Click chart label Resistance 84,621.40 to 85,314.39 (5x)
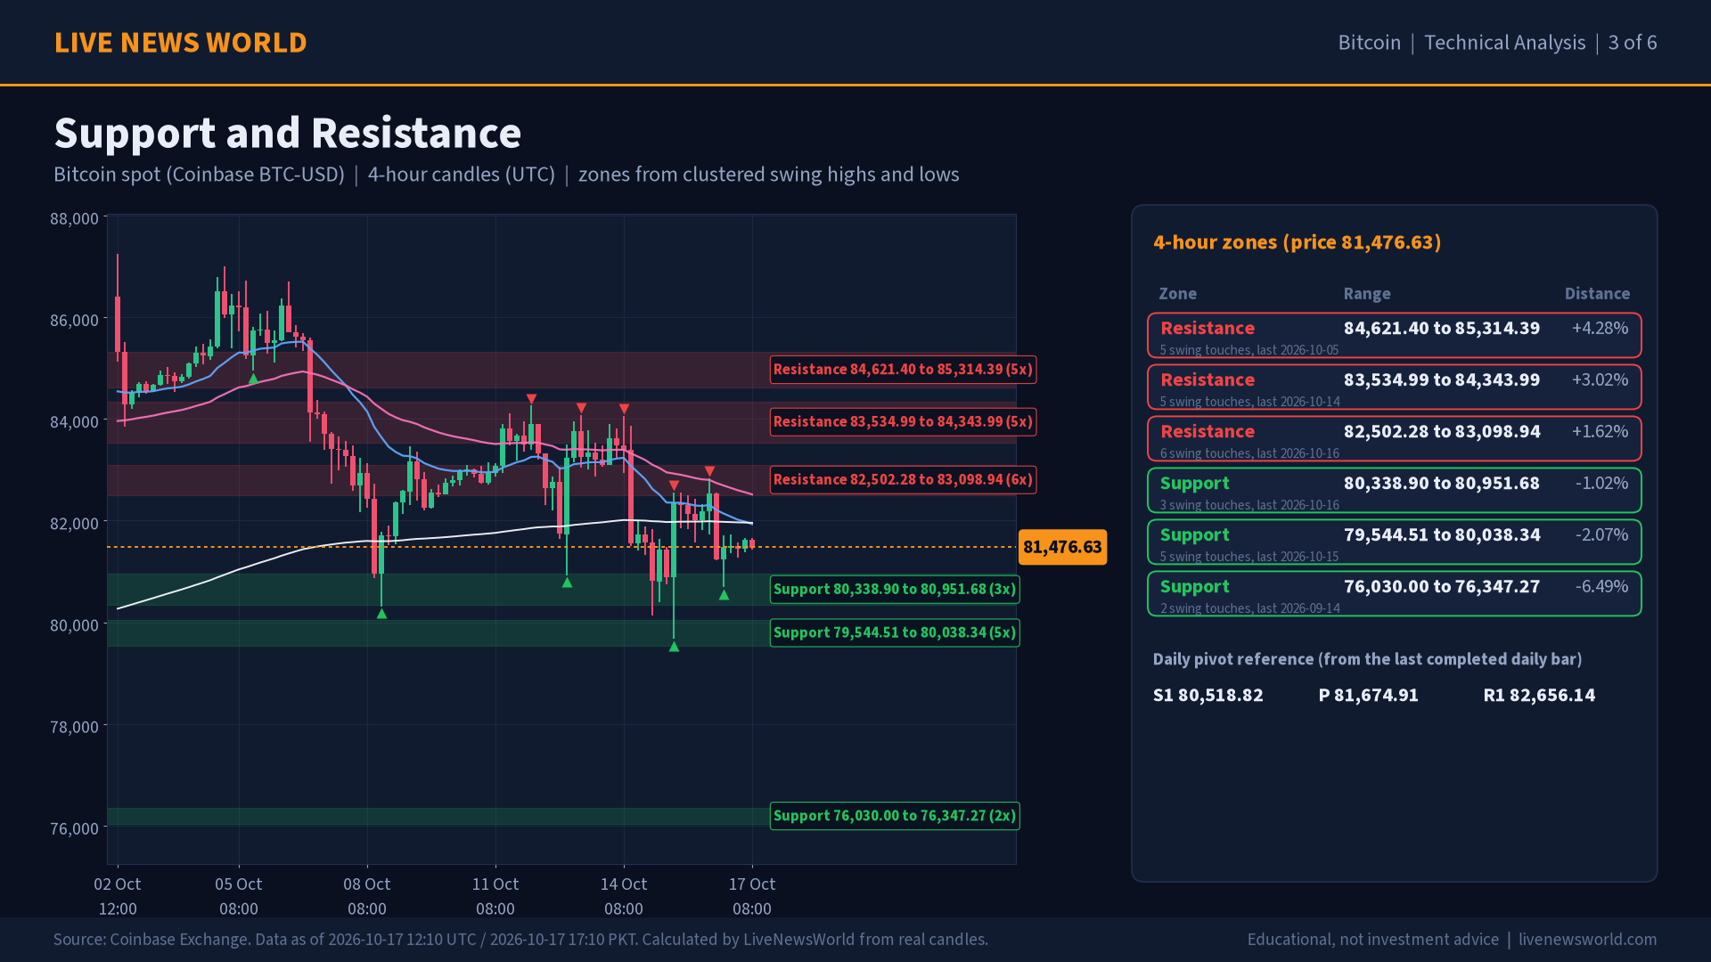The width and height of the screenshot is (1711, 962). 903,370
